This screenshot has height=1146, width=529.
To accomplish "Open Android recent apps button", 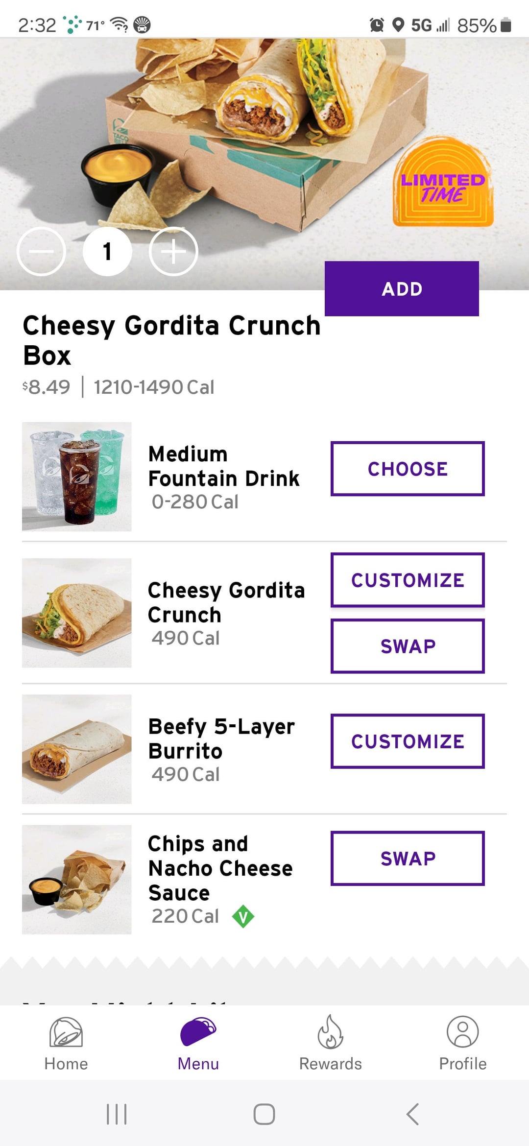I will [x=117, y=1114].
